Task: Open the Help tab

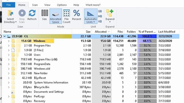Action: (x=76, y=5)
